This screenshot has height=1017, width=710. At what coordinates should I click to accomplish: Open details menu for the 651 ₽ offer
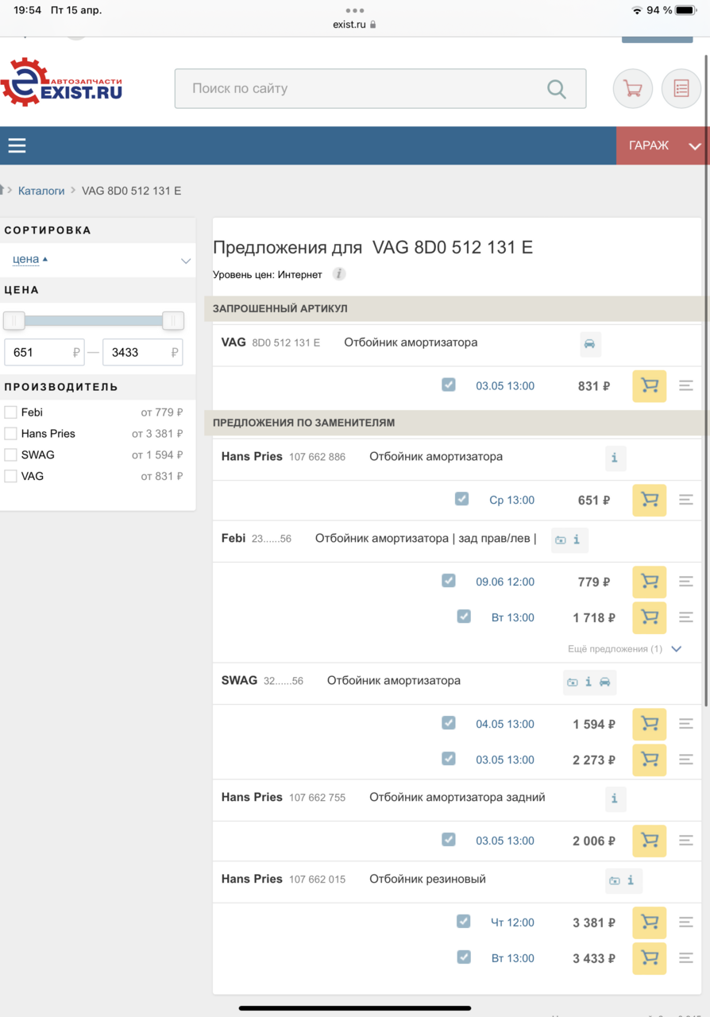click(x=686, y=499)
